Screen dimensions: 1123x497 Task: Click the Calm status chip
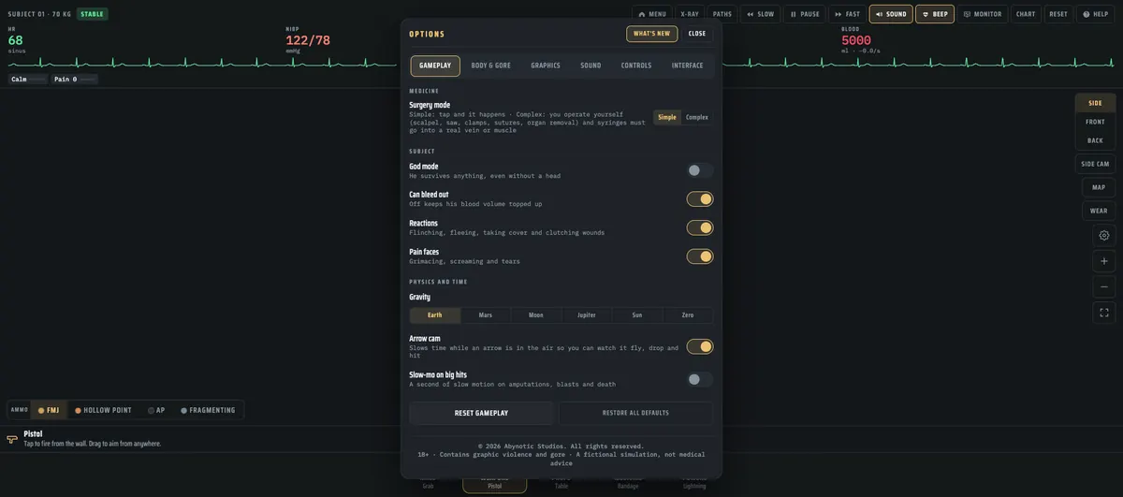tap(29, 80)
